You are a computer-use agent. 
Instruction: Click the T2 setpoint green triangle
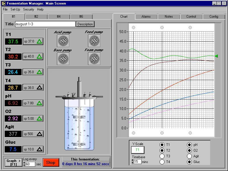[39, 56]
